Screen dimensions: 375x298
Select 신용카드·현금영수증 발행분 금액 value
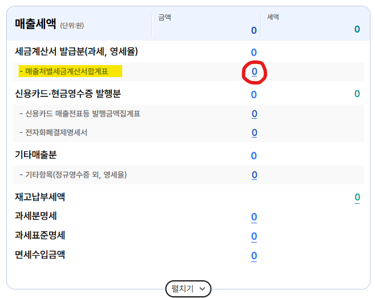[254, 95]
